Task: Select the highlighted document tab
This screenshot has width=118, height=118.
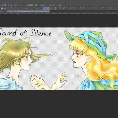Action: [x=28, y=11]
